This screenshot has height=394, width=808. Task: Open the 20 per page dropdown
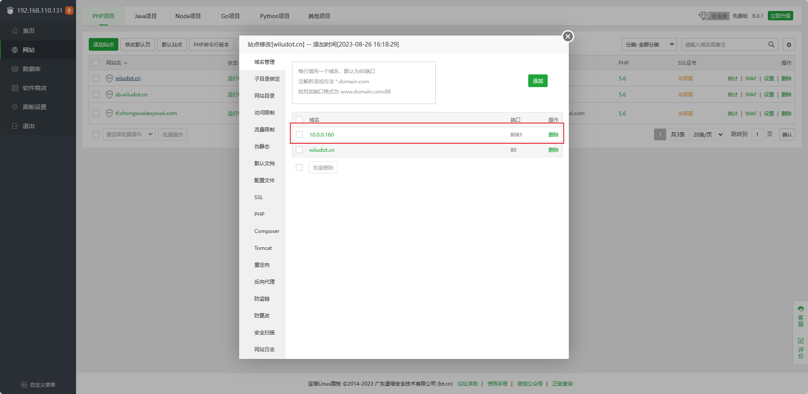tap(707, 134)
